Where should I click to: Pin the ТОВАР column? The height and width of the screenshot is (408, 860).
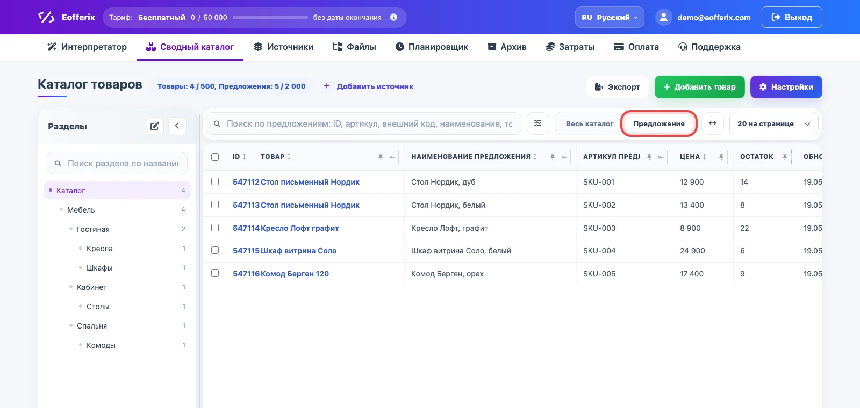[x=381, y=157]
